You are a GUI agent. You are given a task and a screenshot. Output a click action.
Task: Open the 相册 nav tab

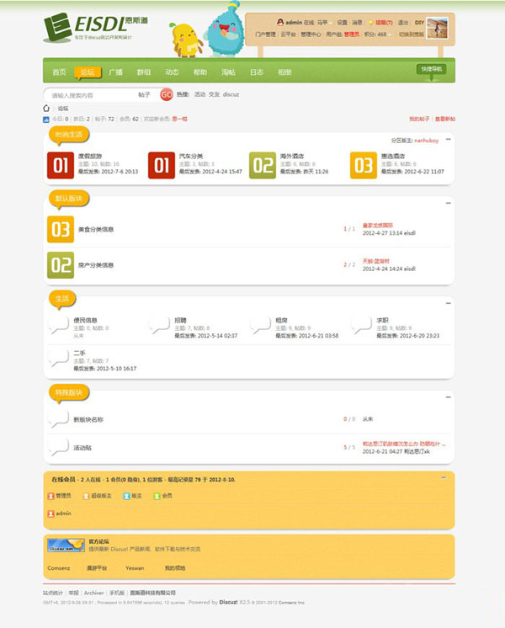tap(284, 72)
